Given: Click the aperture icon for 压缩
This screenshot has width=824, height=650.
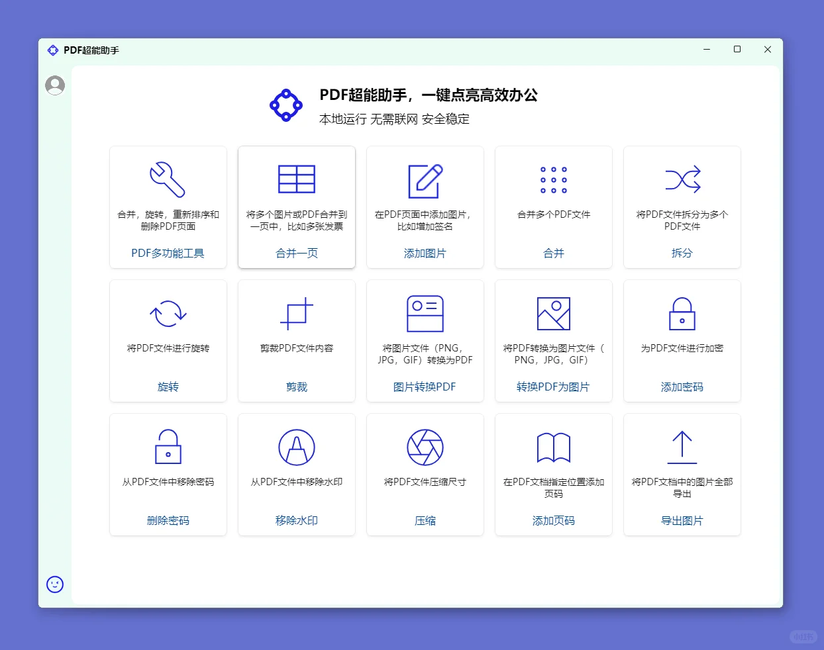Looking at the screenshot, I should tap(425, 447).
